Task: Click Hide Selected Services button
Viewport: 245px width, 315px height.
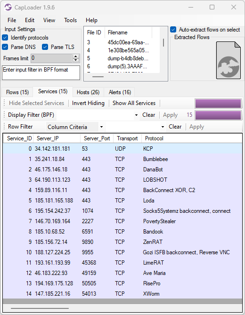Action: pos(36,103)
